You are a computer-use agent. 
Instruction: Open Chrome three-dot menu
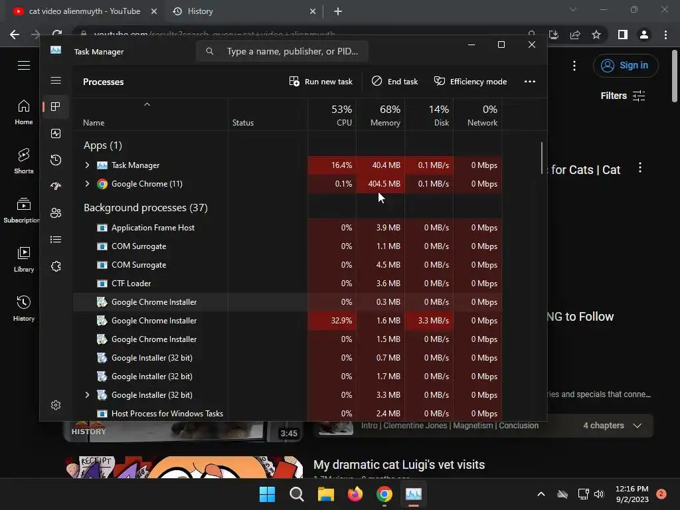[665, 35]
